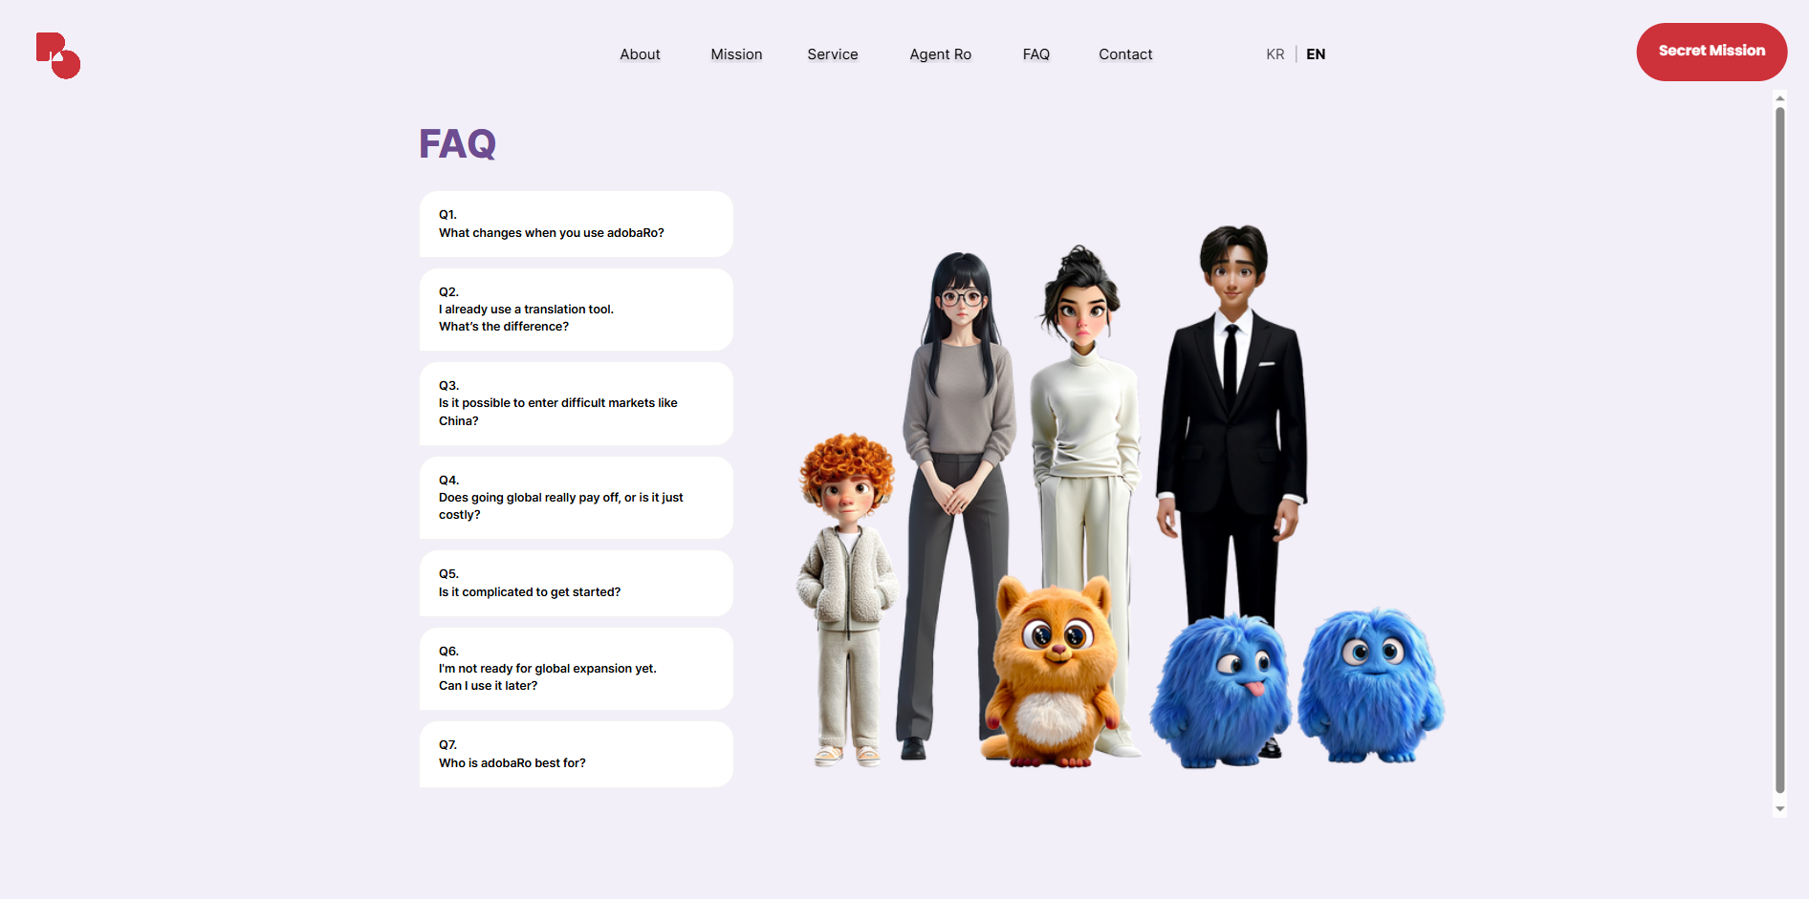Select the Service item in the navigation bar
1809x899 pixels.
coord(832,54)
